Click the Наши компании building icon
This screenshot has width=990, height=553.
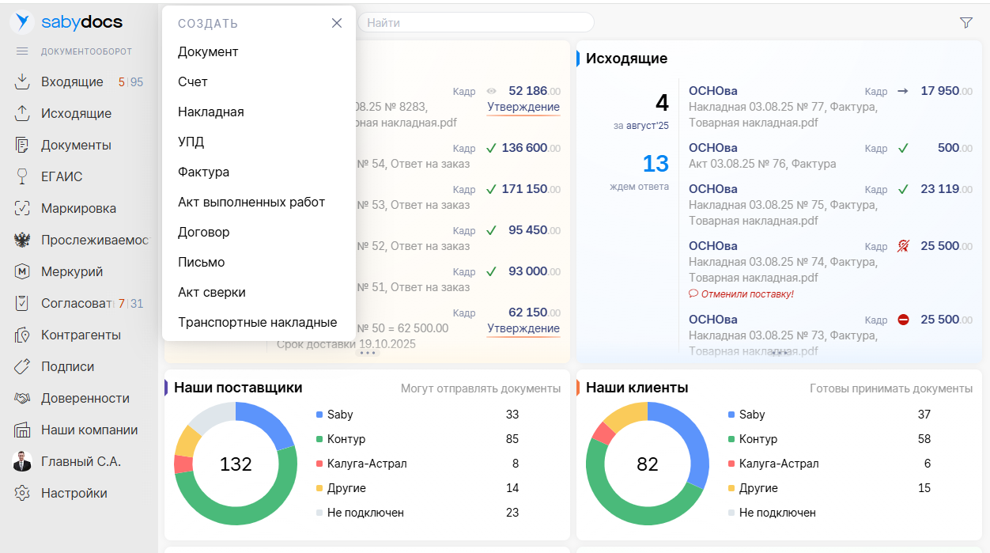point(22,430)
